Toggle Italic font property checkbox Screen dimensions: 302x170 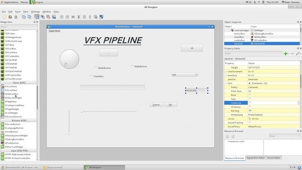250,99
